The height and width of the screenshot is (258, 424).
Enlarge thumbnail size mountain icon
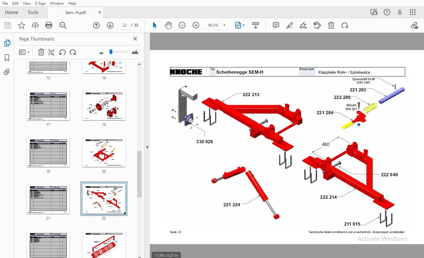point(135,52)
